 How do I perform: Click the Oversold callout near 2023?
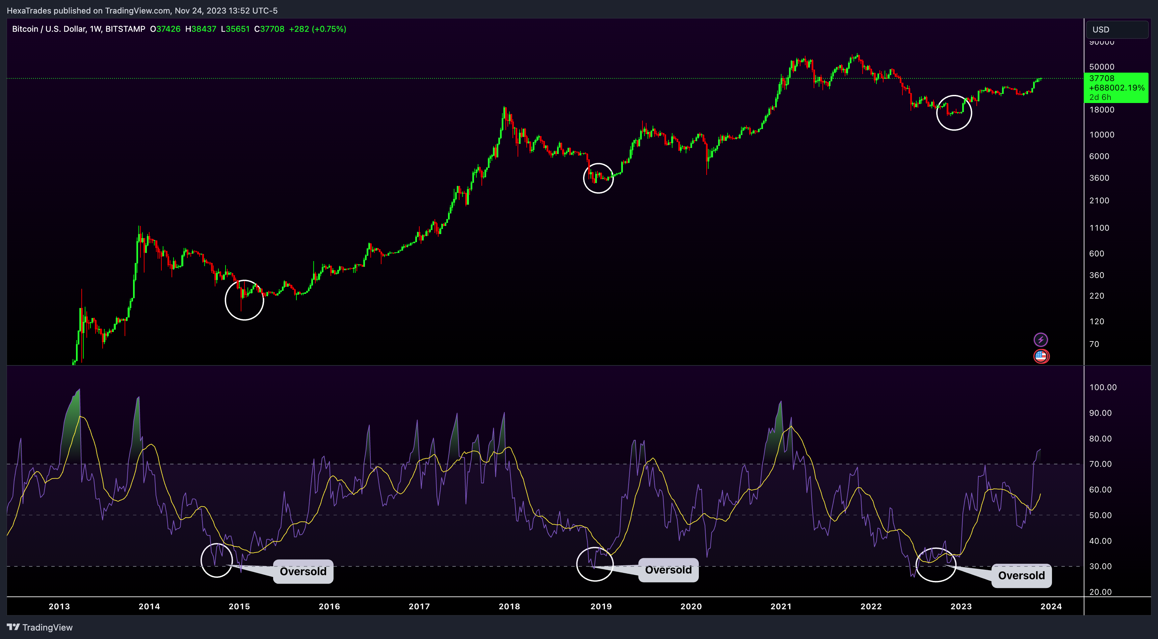coord(1021,576)
